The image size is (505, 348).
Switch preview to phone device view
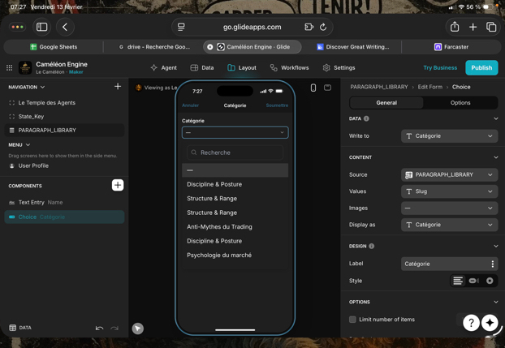(x=313, y=88)
